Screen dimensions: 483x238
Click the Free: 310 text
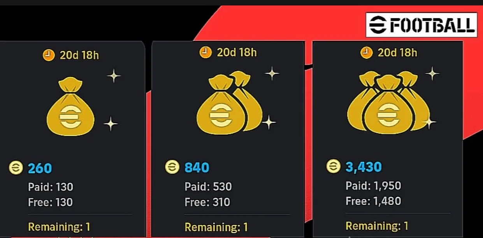click(x=207, y=202)
